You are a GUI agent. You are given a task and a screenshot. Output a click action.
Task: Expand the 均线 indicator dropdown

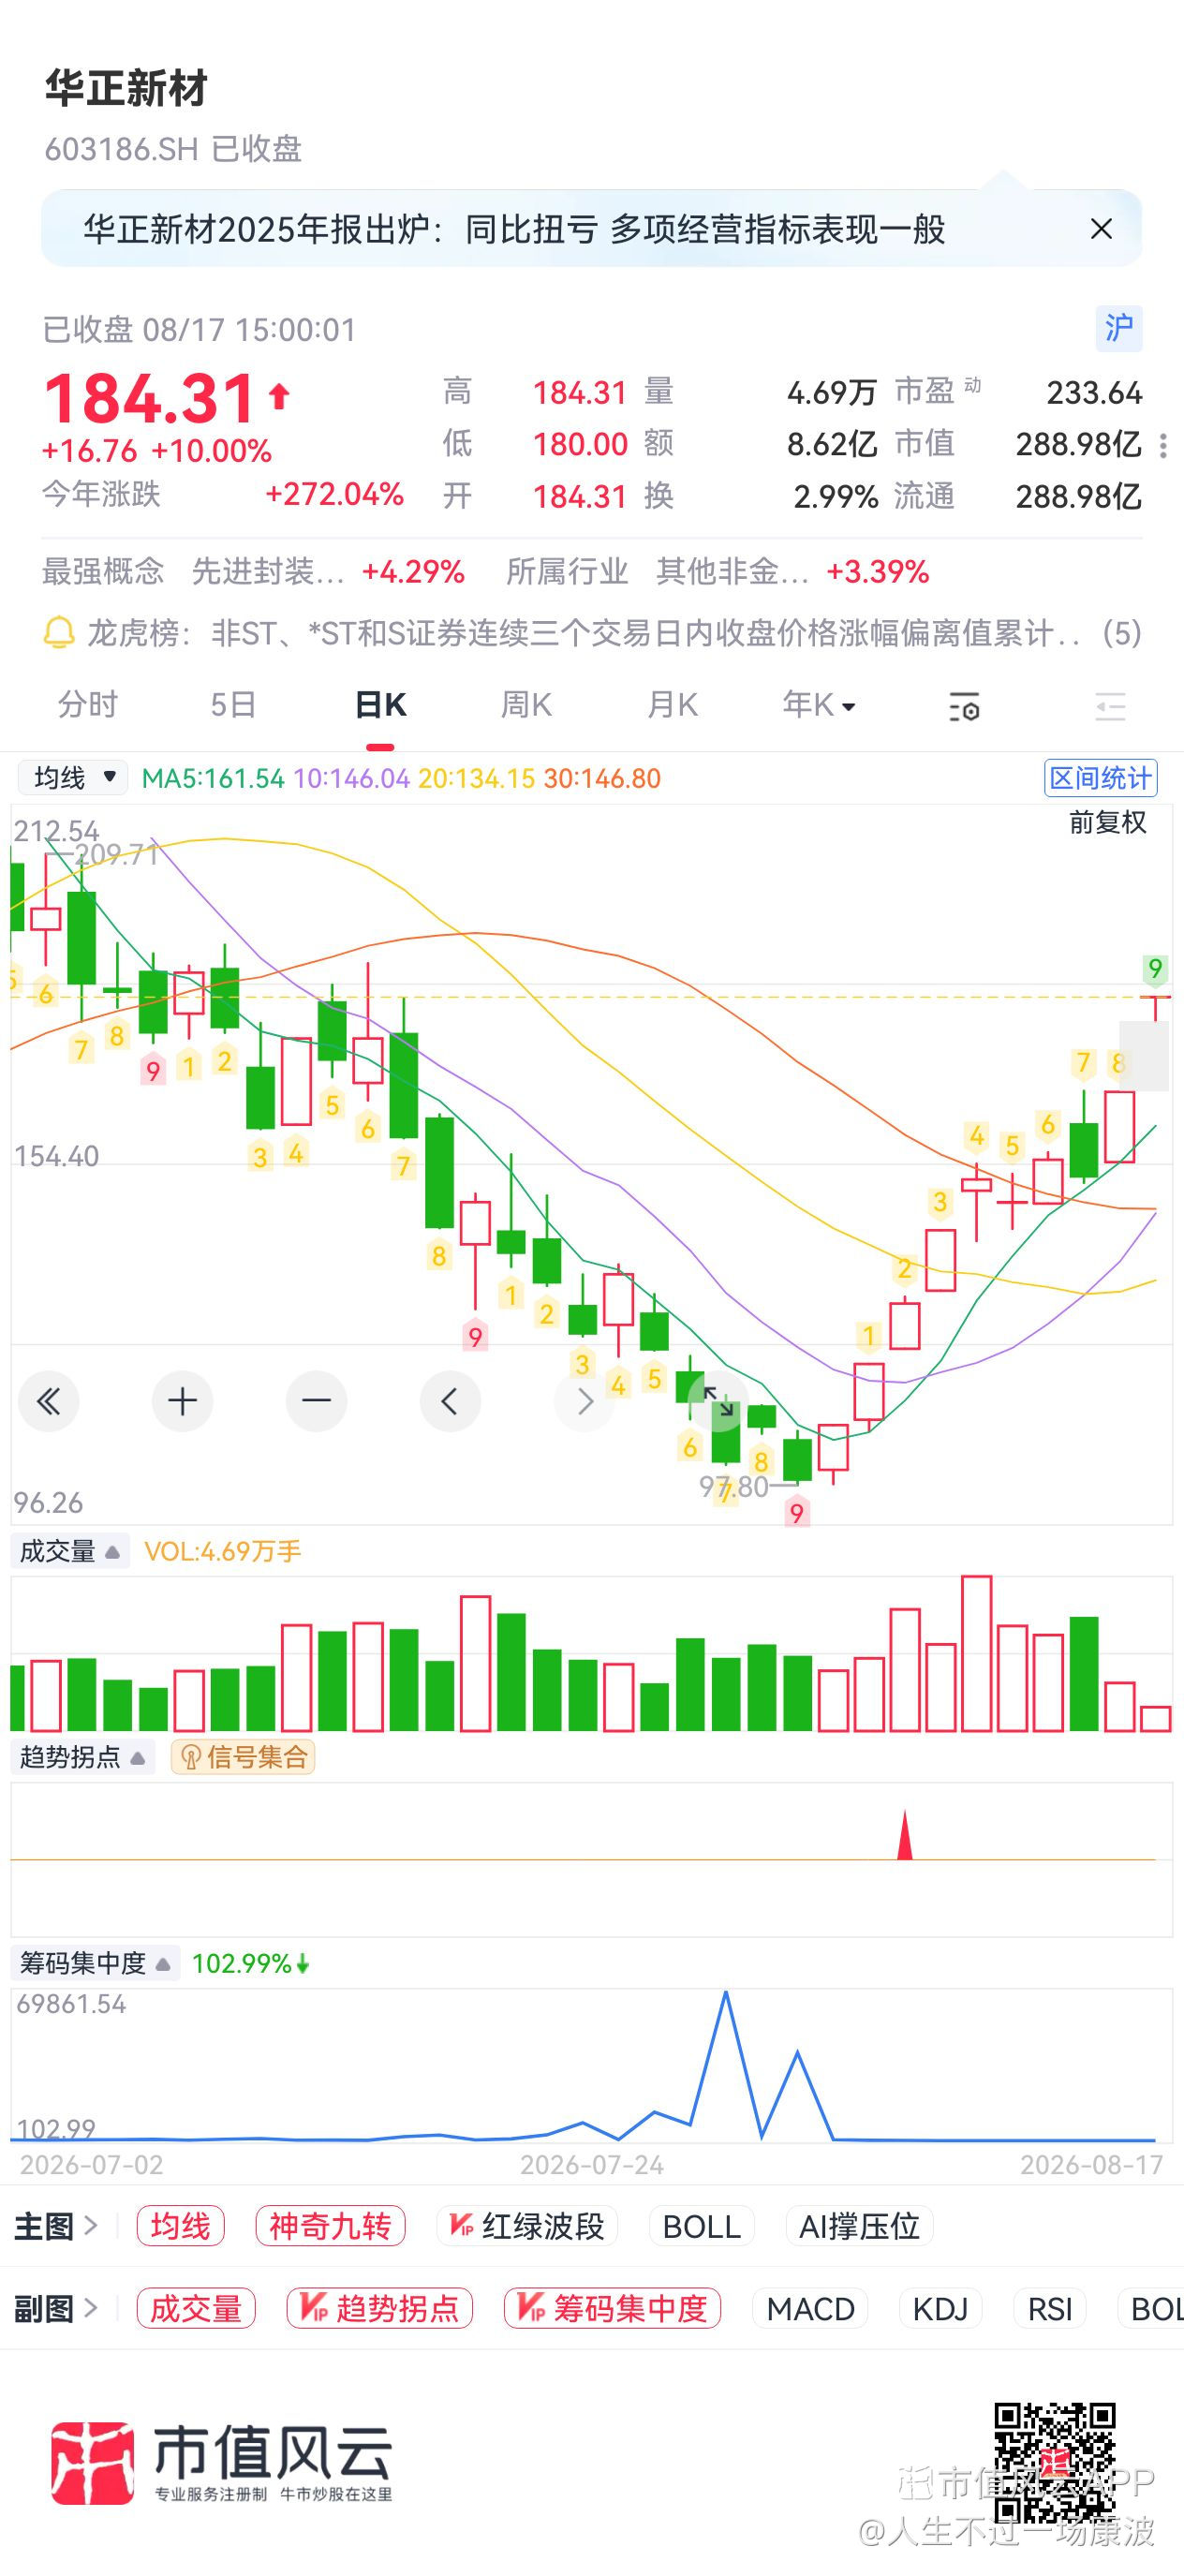pyautogui.click(x=75, y=778)
